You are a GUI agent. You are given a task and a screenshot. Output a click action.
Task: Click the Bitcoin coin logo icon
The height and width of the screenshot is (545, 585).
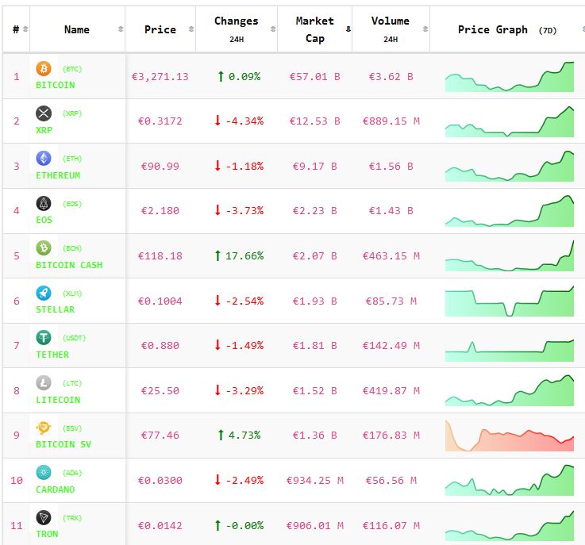pos(43,69)
